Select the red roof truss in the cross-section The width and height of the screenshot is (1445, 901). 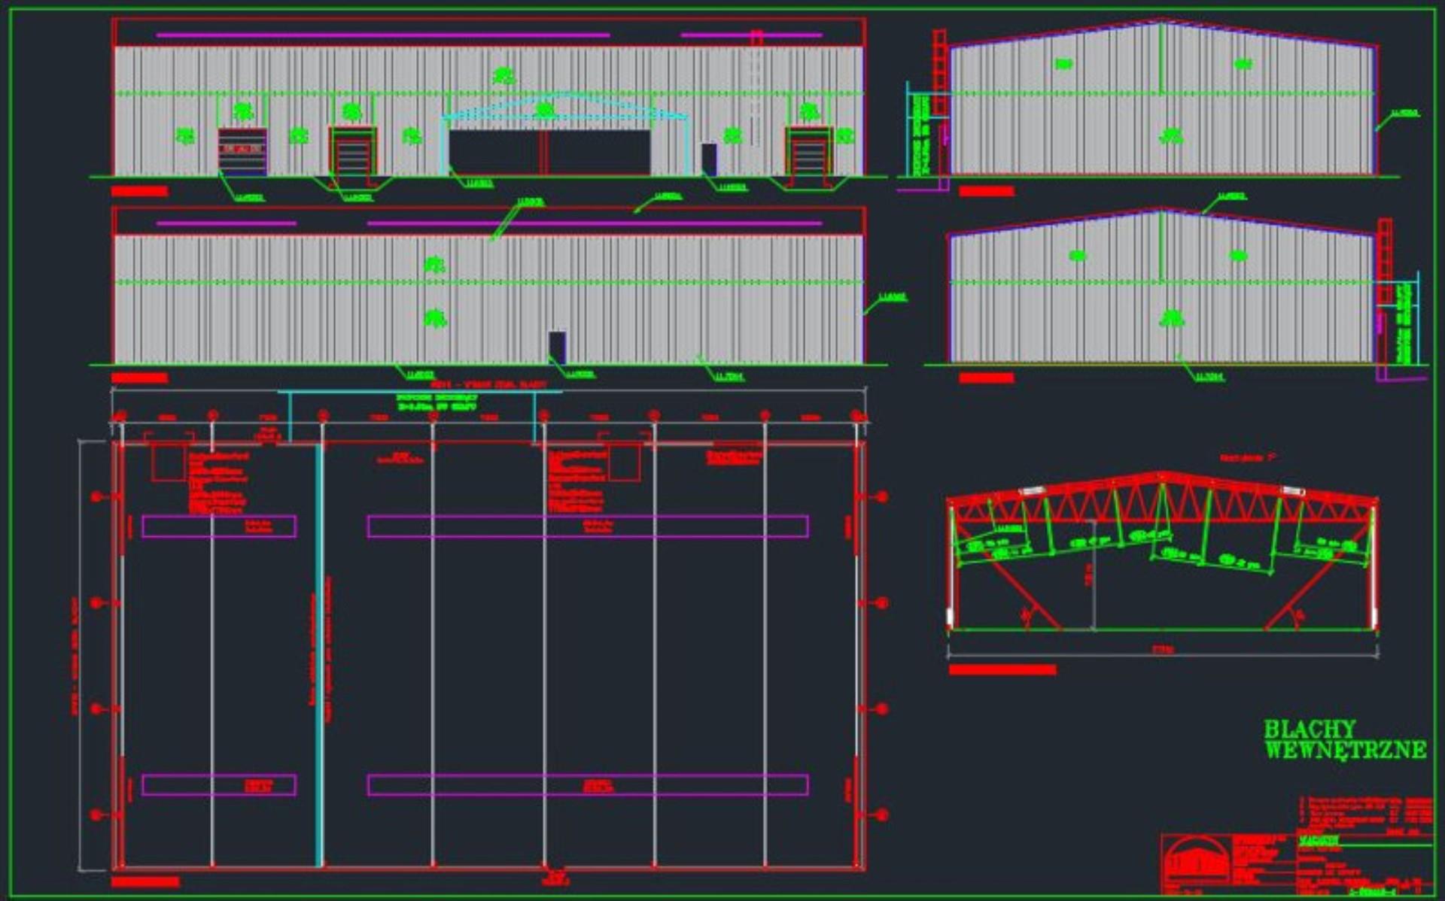(1162, 499)
